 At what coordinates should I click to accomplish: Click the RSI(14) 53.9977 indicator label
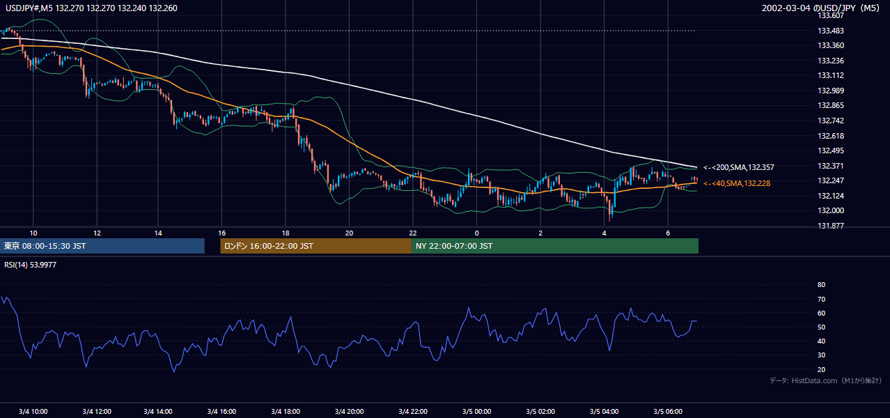pos(31,265)
